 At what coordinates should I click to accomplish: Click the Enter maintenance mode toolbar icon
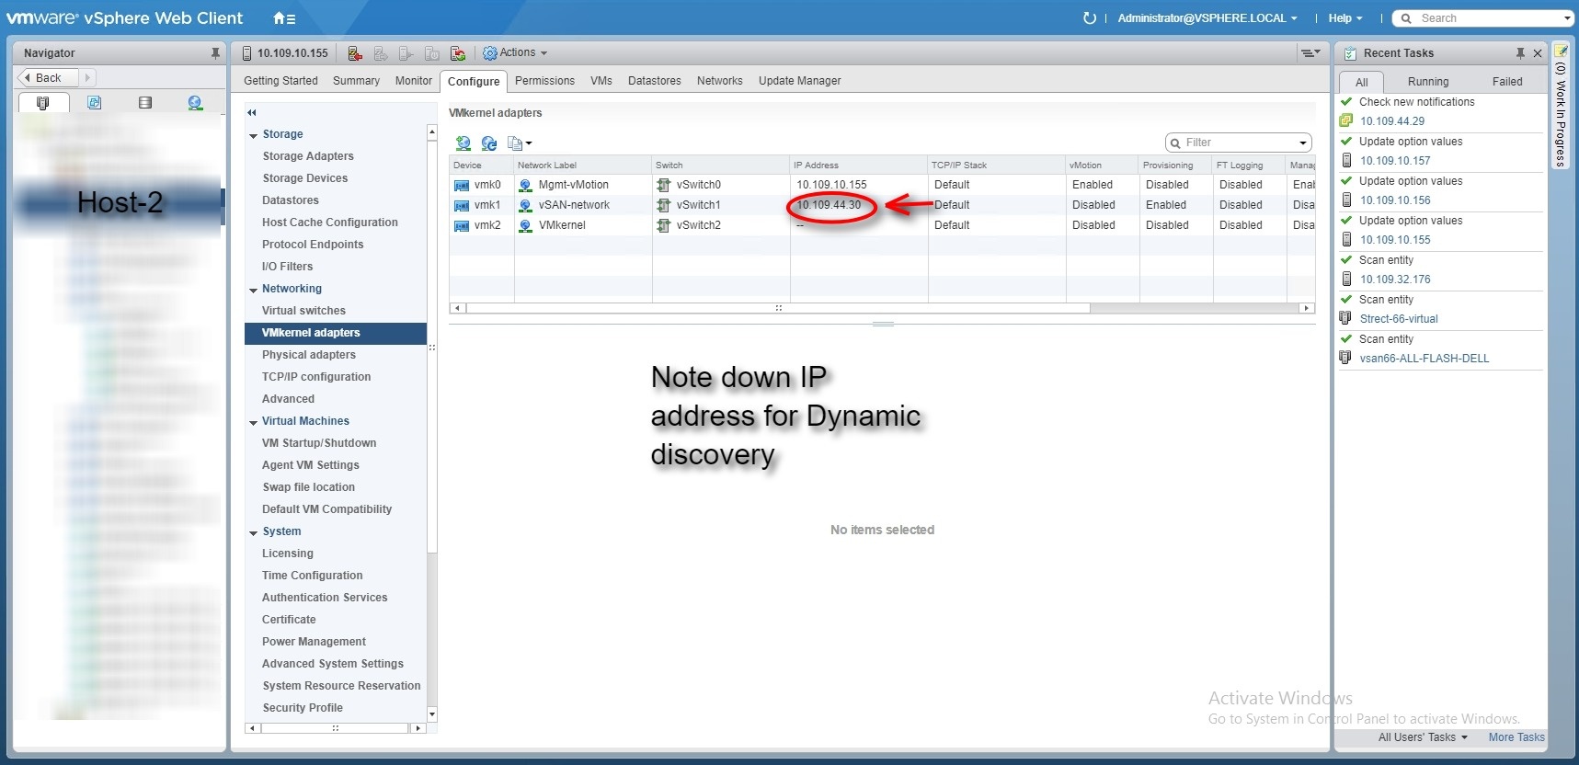pyautogui.click(x=355, y=53)
